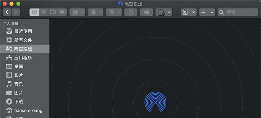261x118 pixels.
Task: Click the new document icon
Action: [x=161, y=12]
